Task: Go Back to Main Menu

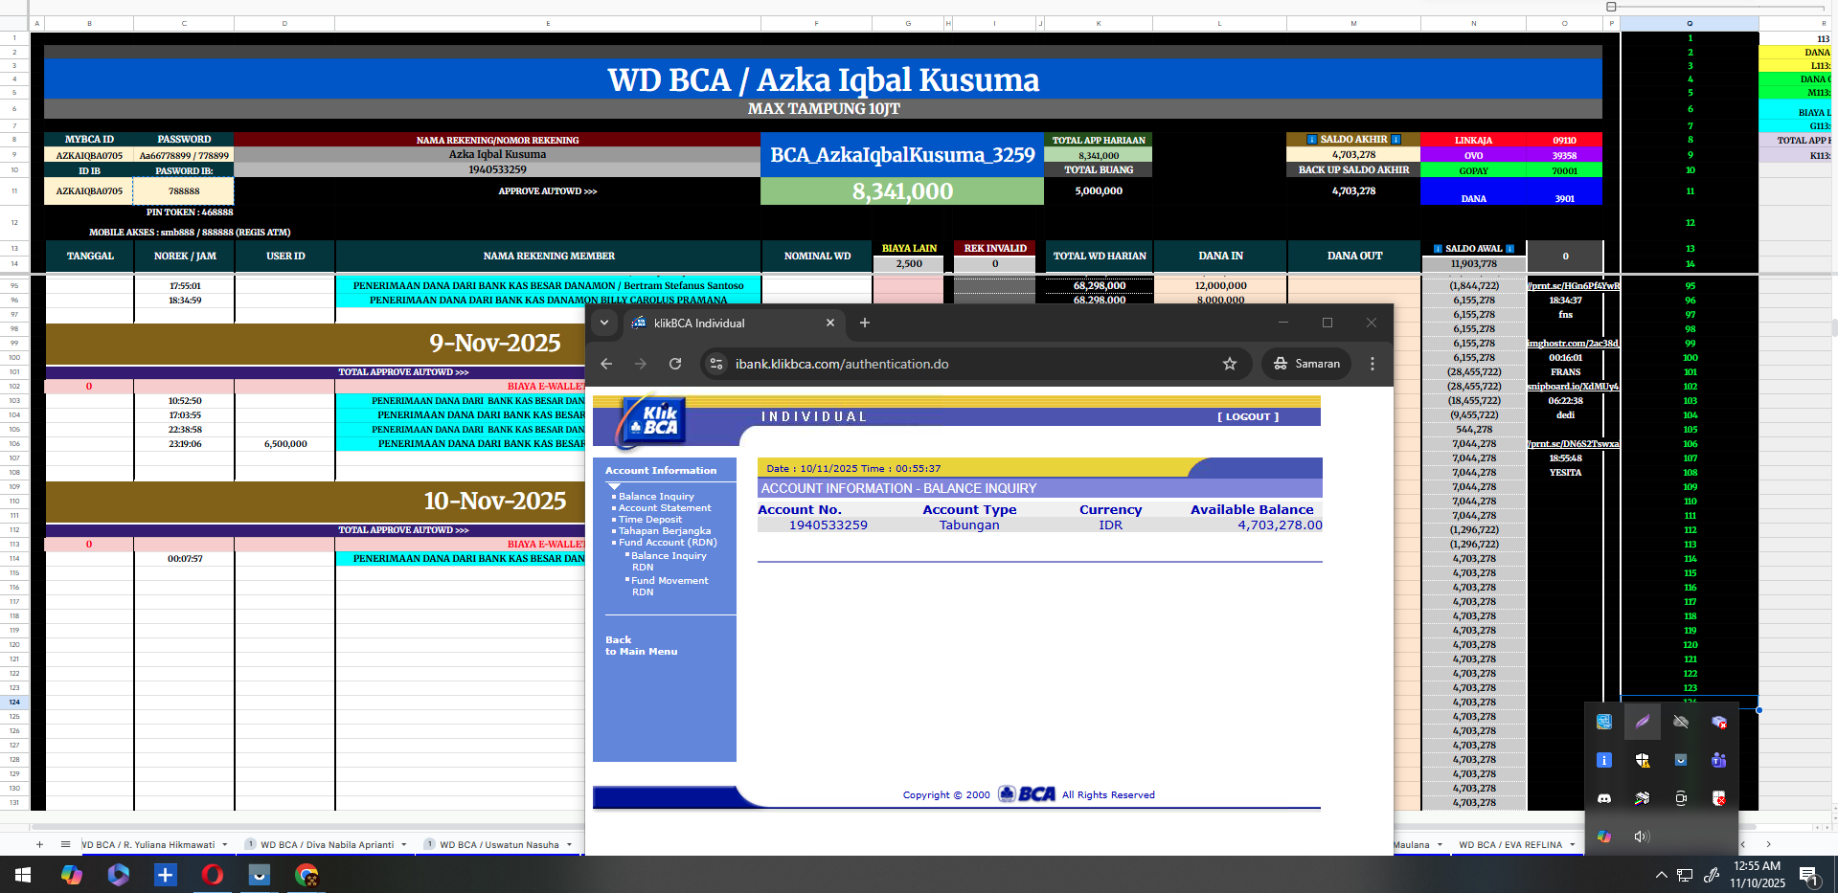Action: click(x=641, y=645)
